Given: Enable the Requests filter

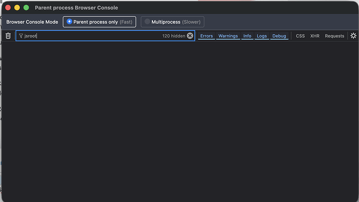Looking at the screenshot, I should (x=334, y=36).
